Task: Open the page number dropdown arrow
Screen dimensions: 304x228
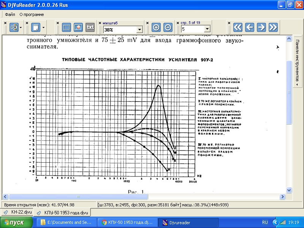Action: (x=207, y=29)
